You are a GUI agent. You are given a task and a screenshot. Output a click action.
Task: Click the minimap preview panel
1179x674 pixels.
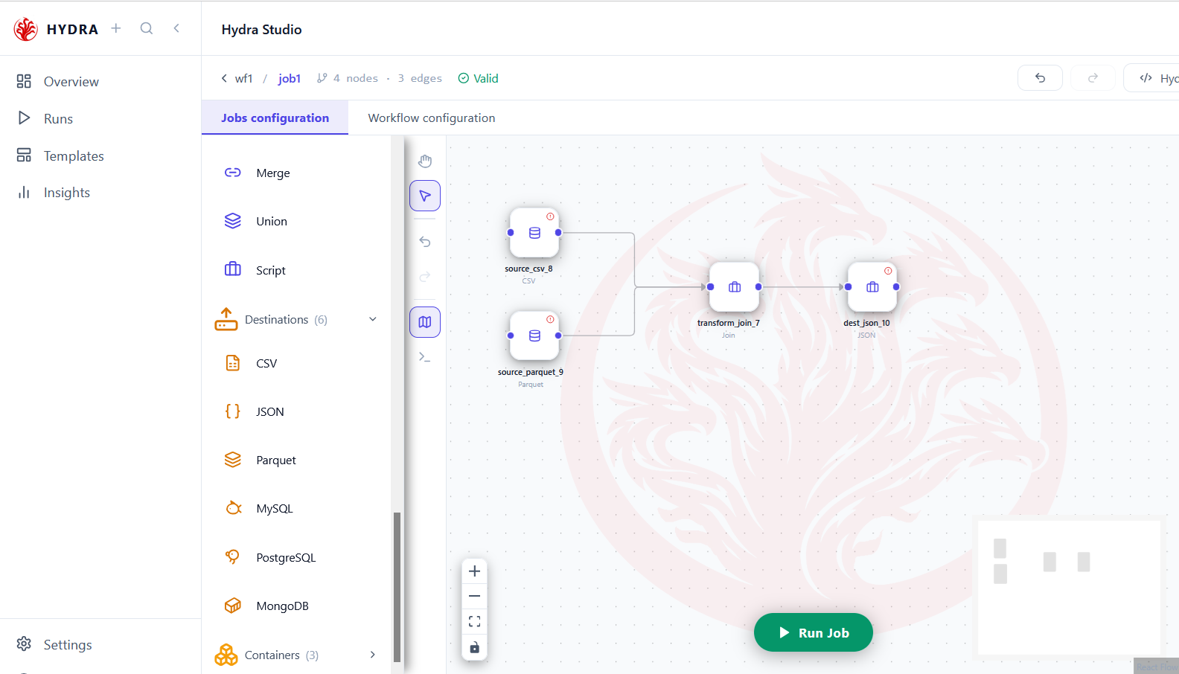click(x=1069, y=588)
